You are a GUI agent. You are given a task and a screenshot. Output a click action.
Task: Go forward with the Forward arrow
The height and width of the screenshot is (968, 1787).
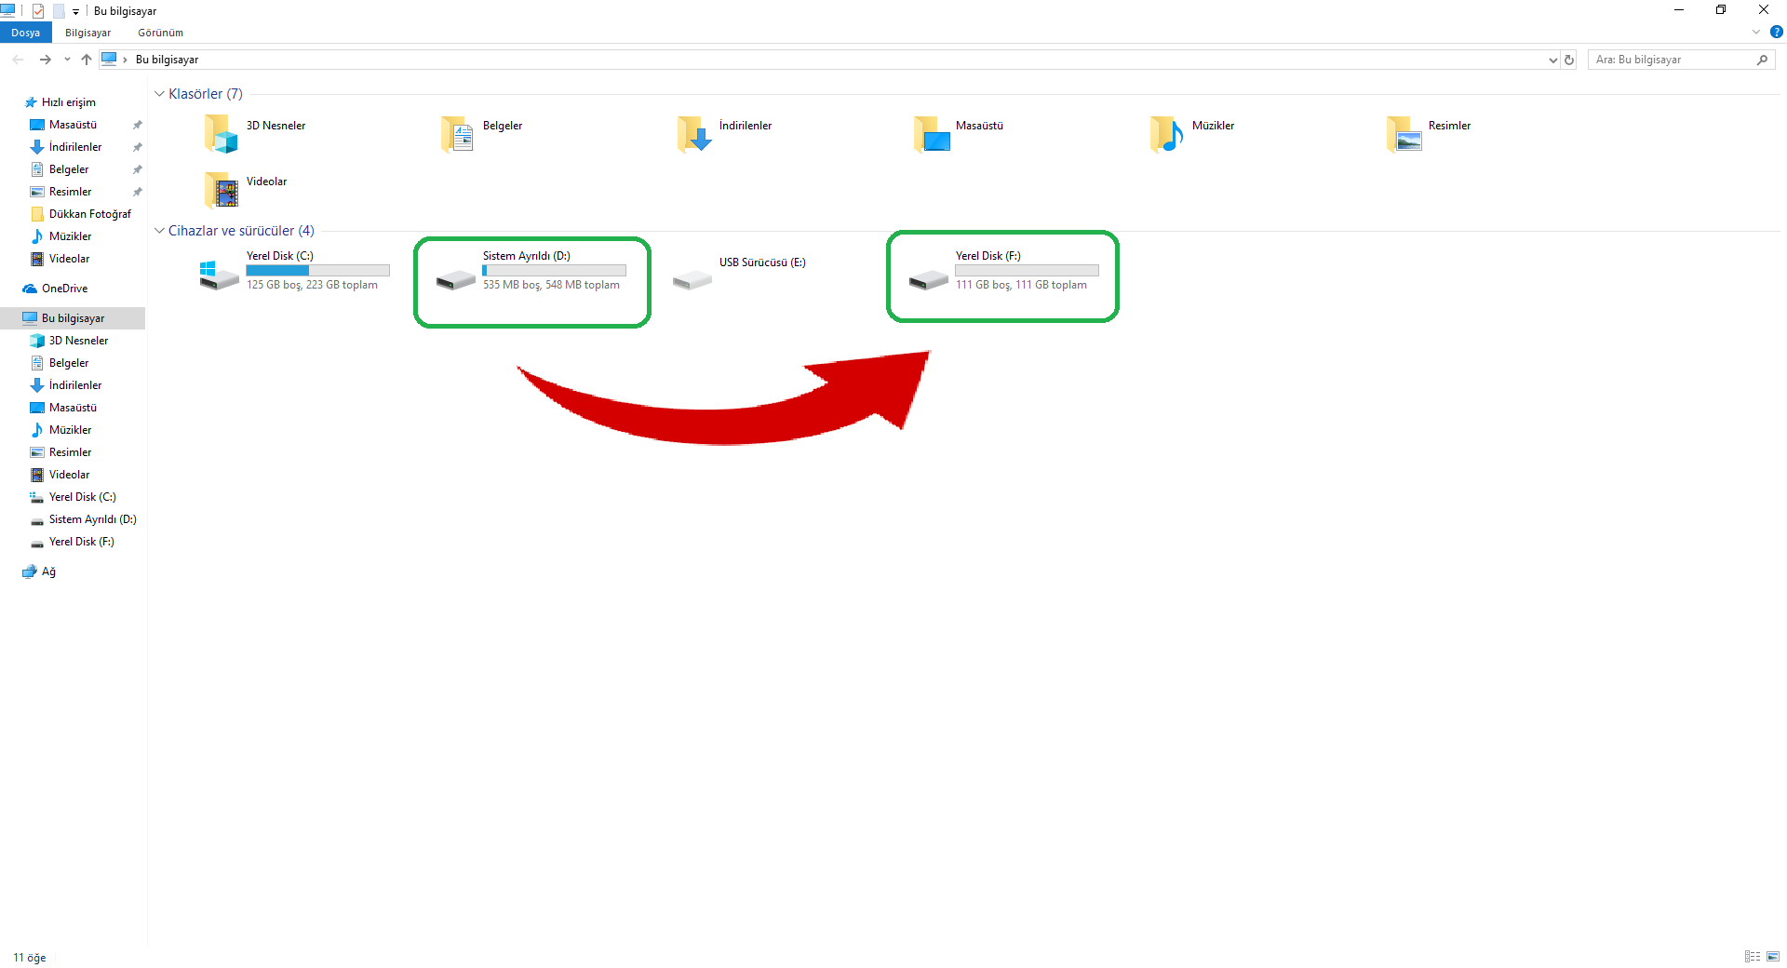[x=45, y=60]
